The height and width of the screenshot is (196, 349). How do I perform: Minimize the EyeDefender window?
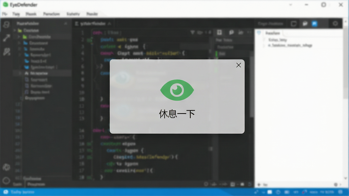click(x=306, y=5)
